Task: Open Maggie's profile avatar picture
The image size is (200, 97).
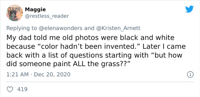Action: [15, 13]
